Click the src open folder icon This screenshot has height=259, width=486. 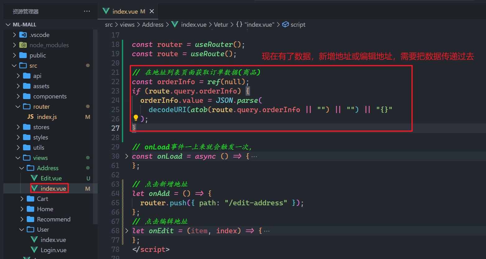coord(23,66)
